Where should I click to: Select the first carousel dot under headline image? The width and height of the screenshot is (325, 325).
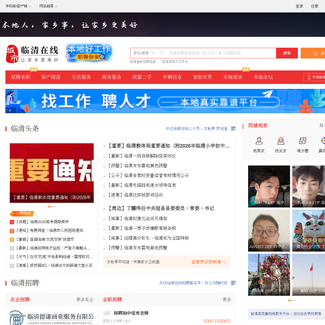pyautogui.click(x=49, y=207)
